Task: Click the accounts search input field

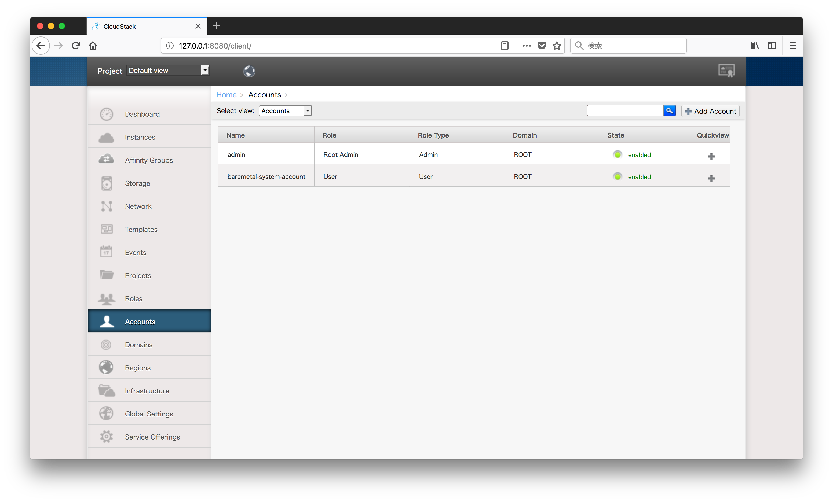Action: [625, 111]
